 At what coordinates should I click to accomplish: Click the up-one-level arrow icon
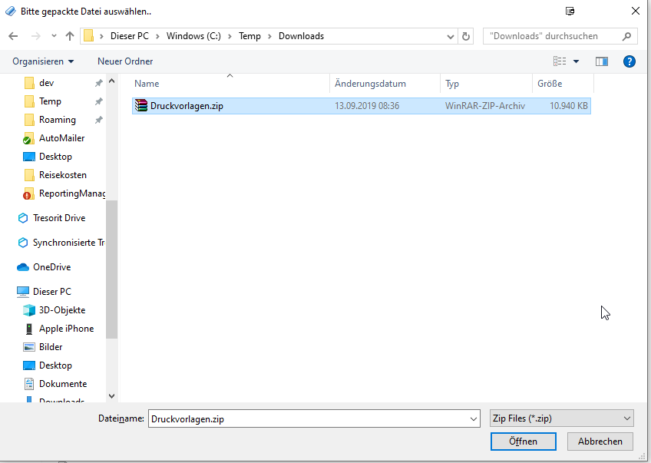70,36
